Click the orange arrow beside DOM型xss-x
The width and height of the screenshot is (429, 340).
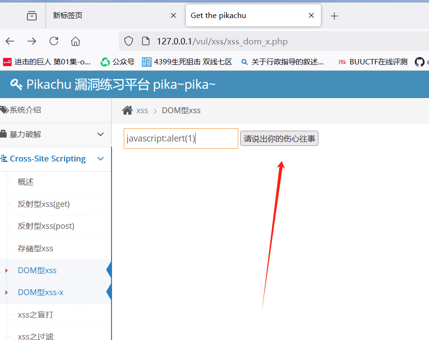pyautogui.click(x=6, y=293)
